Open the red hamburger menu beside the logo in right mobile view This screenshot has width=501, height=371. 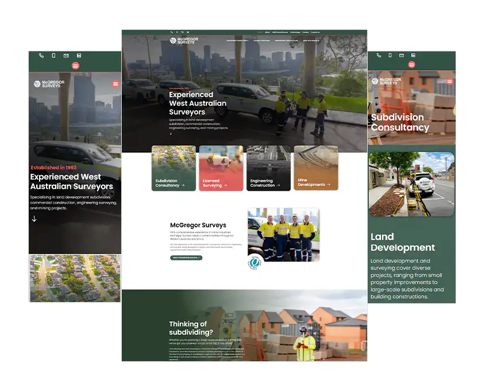pyautogui.click(x=449, y=82)
